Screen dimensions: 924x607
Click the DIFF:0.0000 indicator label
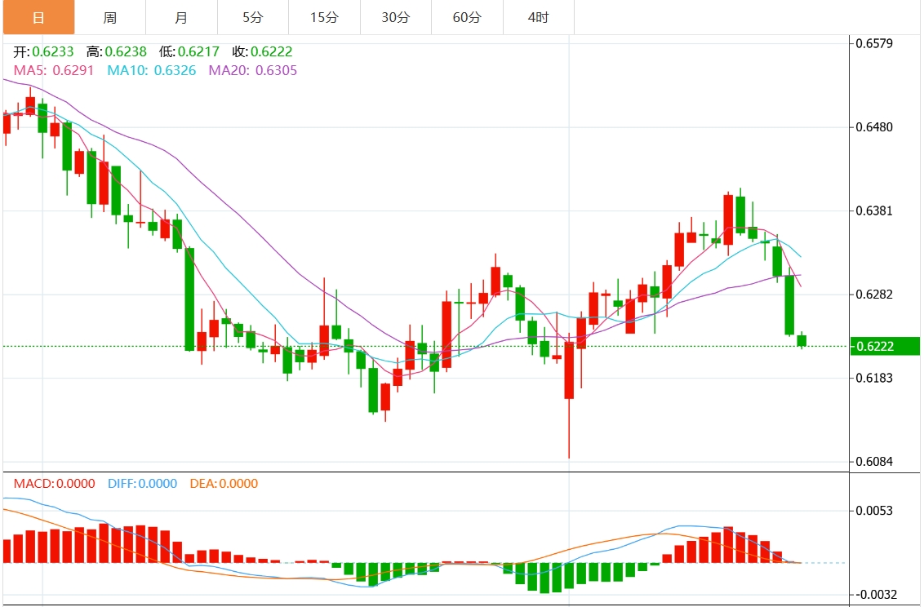click(x=142, y=484)
